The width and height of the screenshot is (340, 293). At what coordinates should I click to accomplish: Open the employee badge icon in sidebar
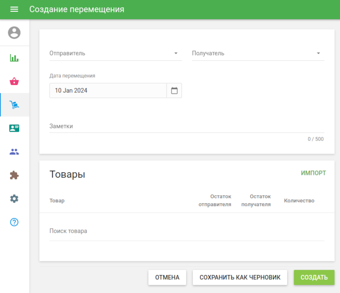[14, 128]
